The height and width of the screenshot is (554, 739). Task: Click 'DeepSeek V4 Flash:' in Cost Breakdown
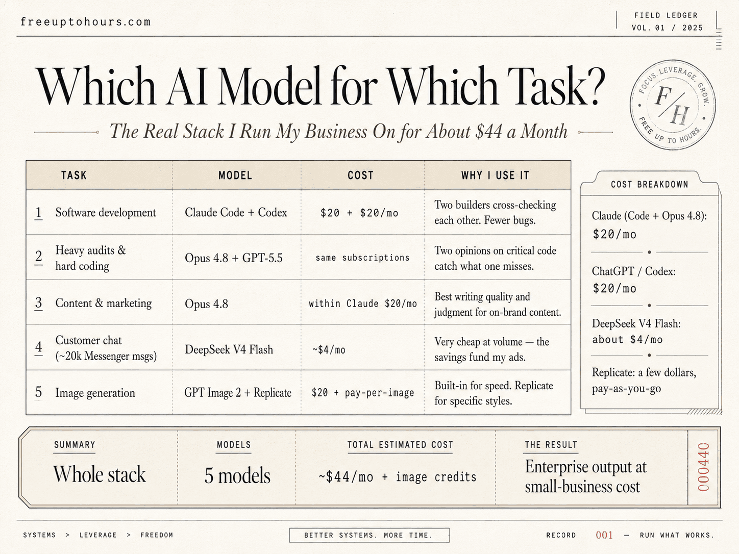[x=636, y=323]
